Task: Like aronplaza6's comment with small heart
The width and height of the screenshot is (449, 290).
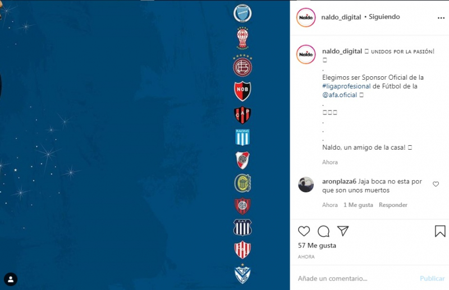Action: (436, 184)
